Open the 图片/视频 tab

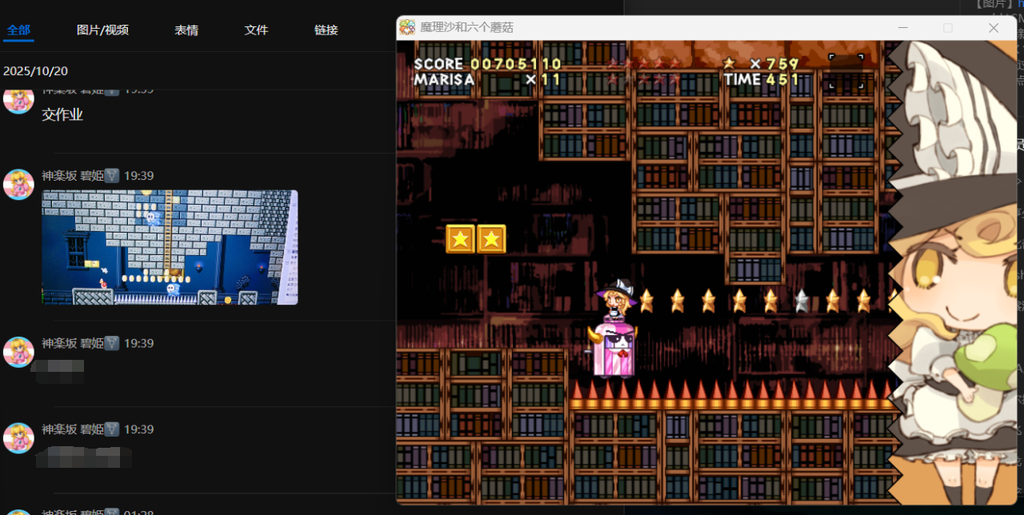click(102, 30)
